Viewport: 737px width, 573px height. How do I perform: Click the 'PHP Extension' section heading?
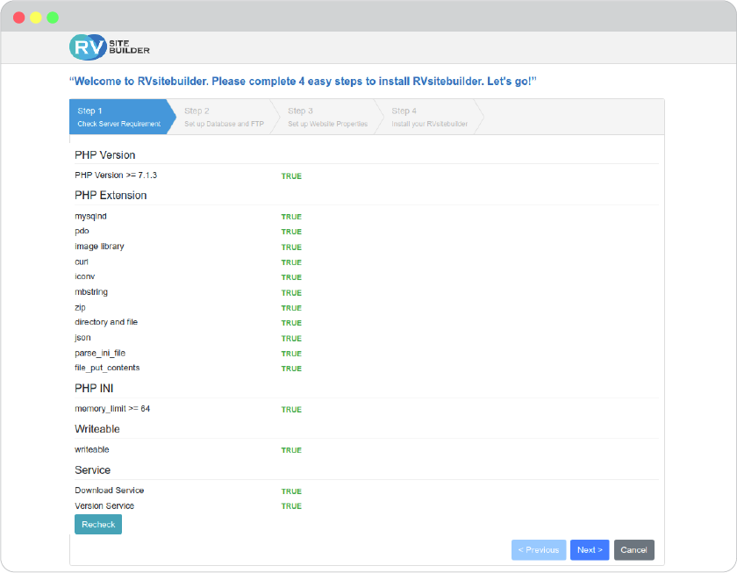[x=111, y=195]
